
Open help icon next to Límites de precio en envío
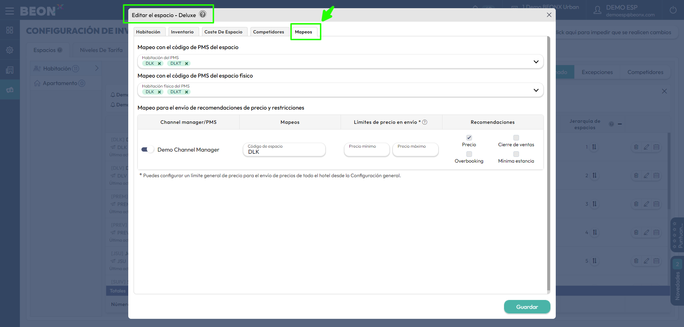[x=425, y=122]
